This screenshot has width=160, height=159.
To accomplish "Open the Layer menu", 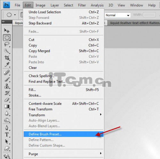I will click(55, 5).
